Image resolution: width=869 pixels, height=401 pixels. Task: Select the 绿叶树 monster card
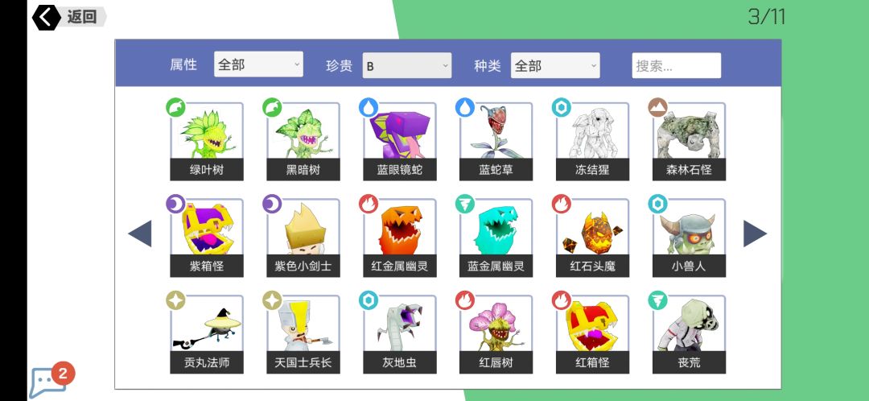coord(206,141)
